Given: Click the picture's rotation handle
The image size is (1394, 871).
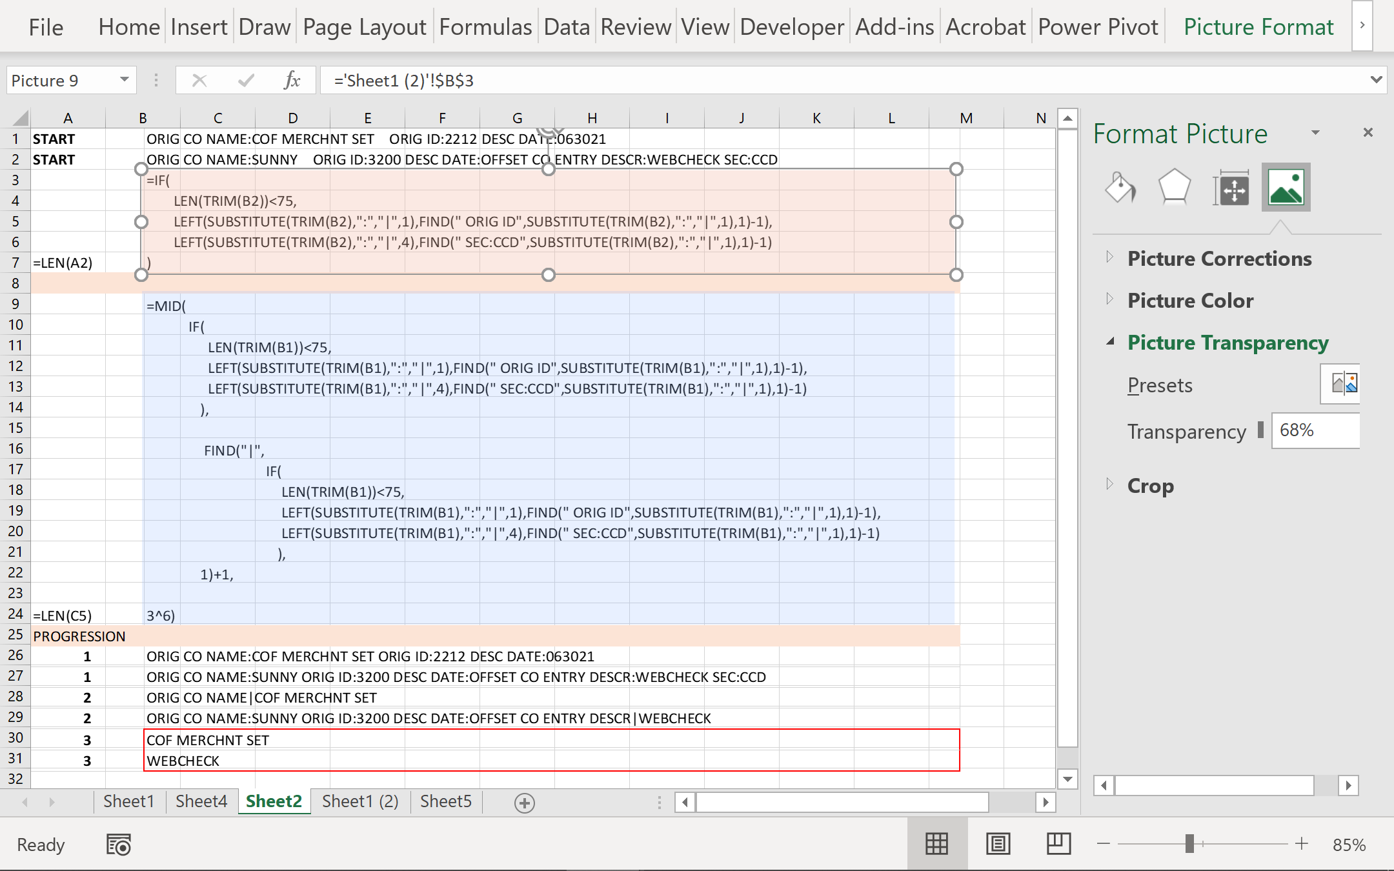Looking at the screenshot, I should click(x=548, y=132).
